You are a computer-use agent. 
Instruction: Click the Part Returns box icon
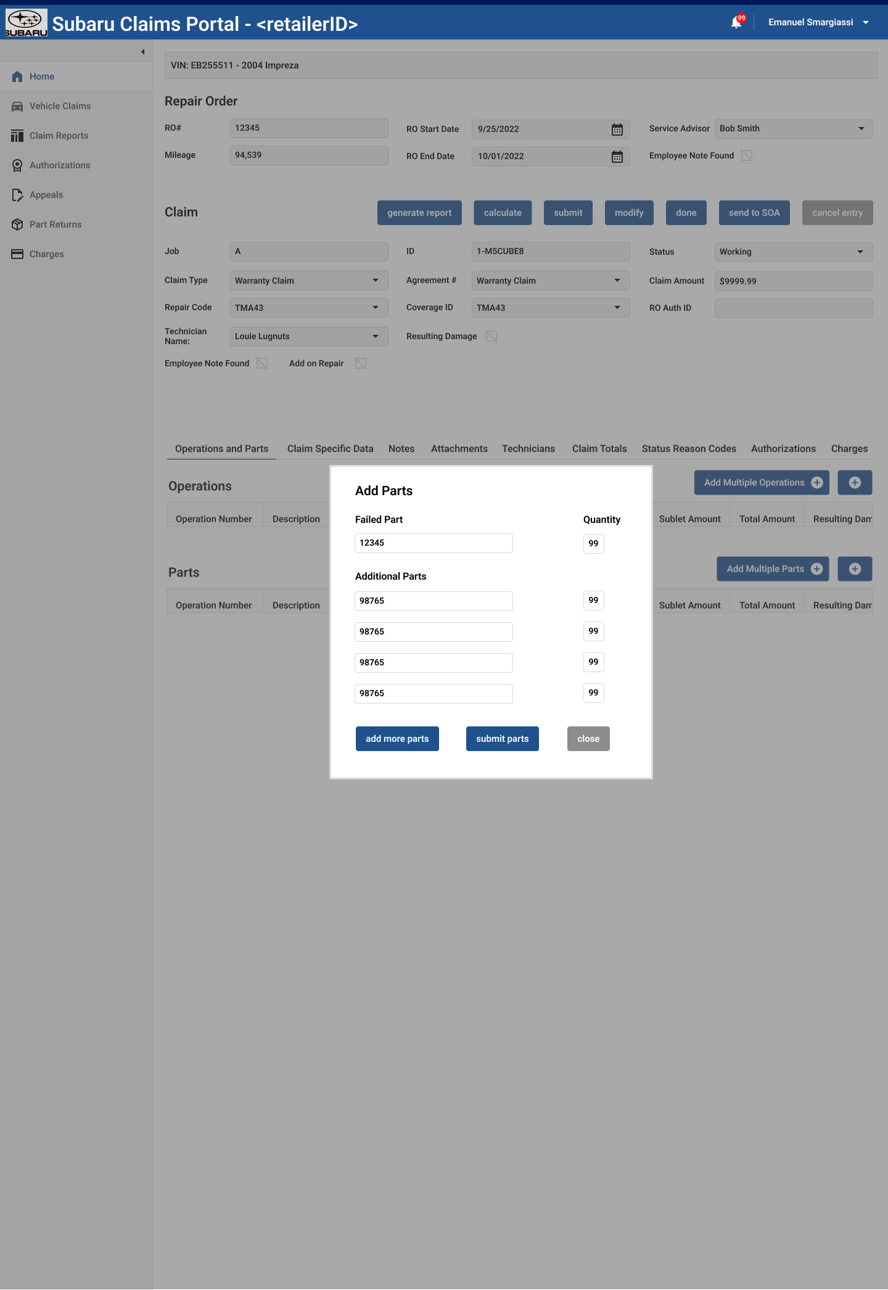pyautogui.click(x=17, y=224)
